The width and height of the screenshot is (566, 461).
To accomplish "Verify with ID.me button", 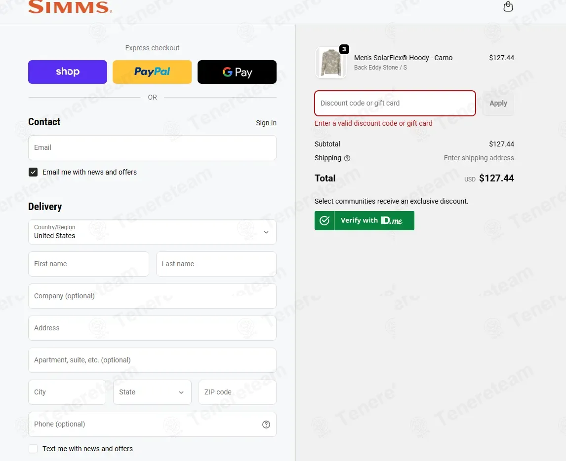I will coord(364,220).
